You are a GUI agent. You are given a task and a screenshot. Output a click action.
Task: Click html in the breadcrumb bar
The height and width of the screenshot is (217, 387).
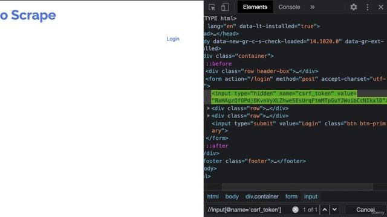213,197
